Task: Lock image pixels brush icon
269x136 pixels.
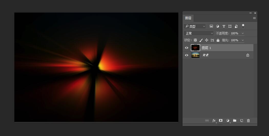Action: [201, 40]
